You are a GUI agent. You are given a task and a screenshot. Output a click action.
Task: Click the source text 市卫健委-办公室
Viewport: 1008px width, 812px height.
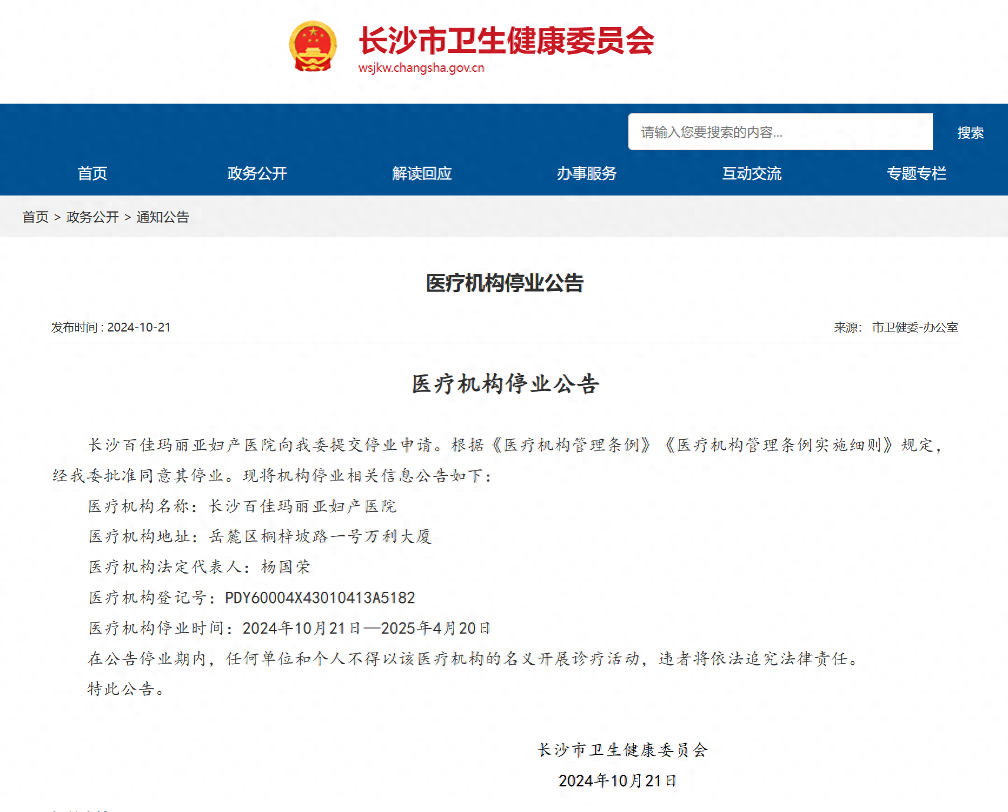click(x=914, y=327)
